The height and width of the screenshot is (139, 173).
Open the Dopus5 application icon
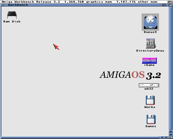pyautogui.click(x=150, y=22)
